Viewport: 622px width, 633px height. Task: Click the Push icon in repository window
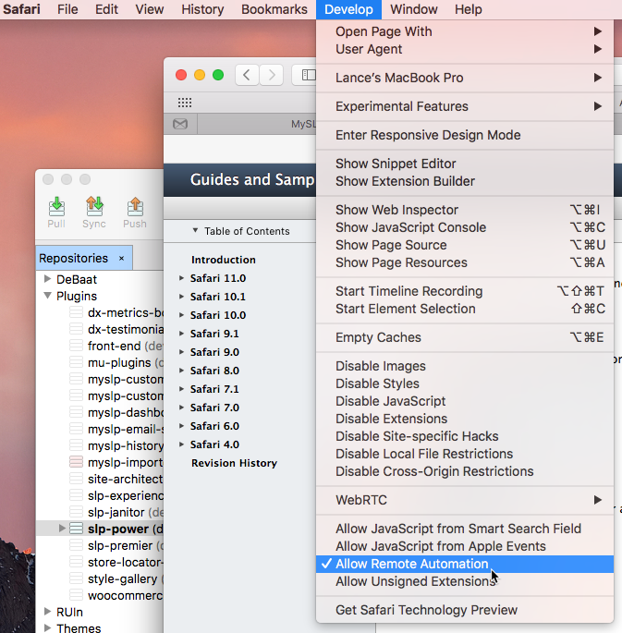pos(135,207)
